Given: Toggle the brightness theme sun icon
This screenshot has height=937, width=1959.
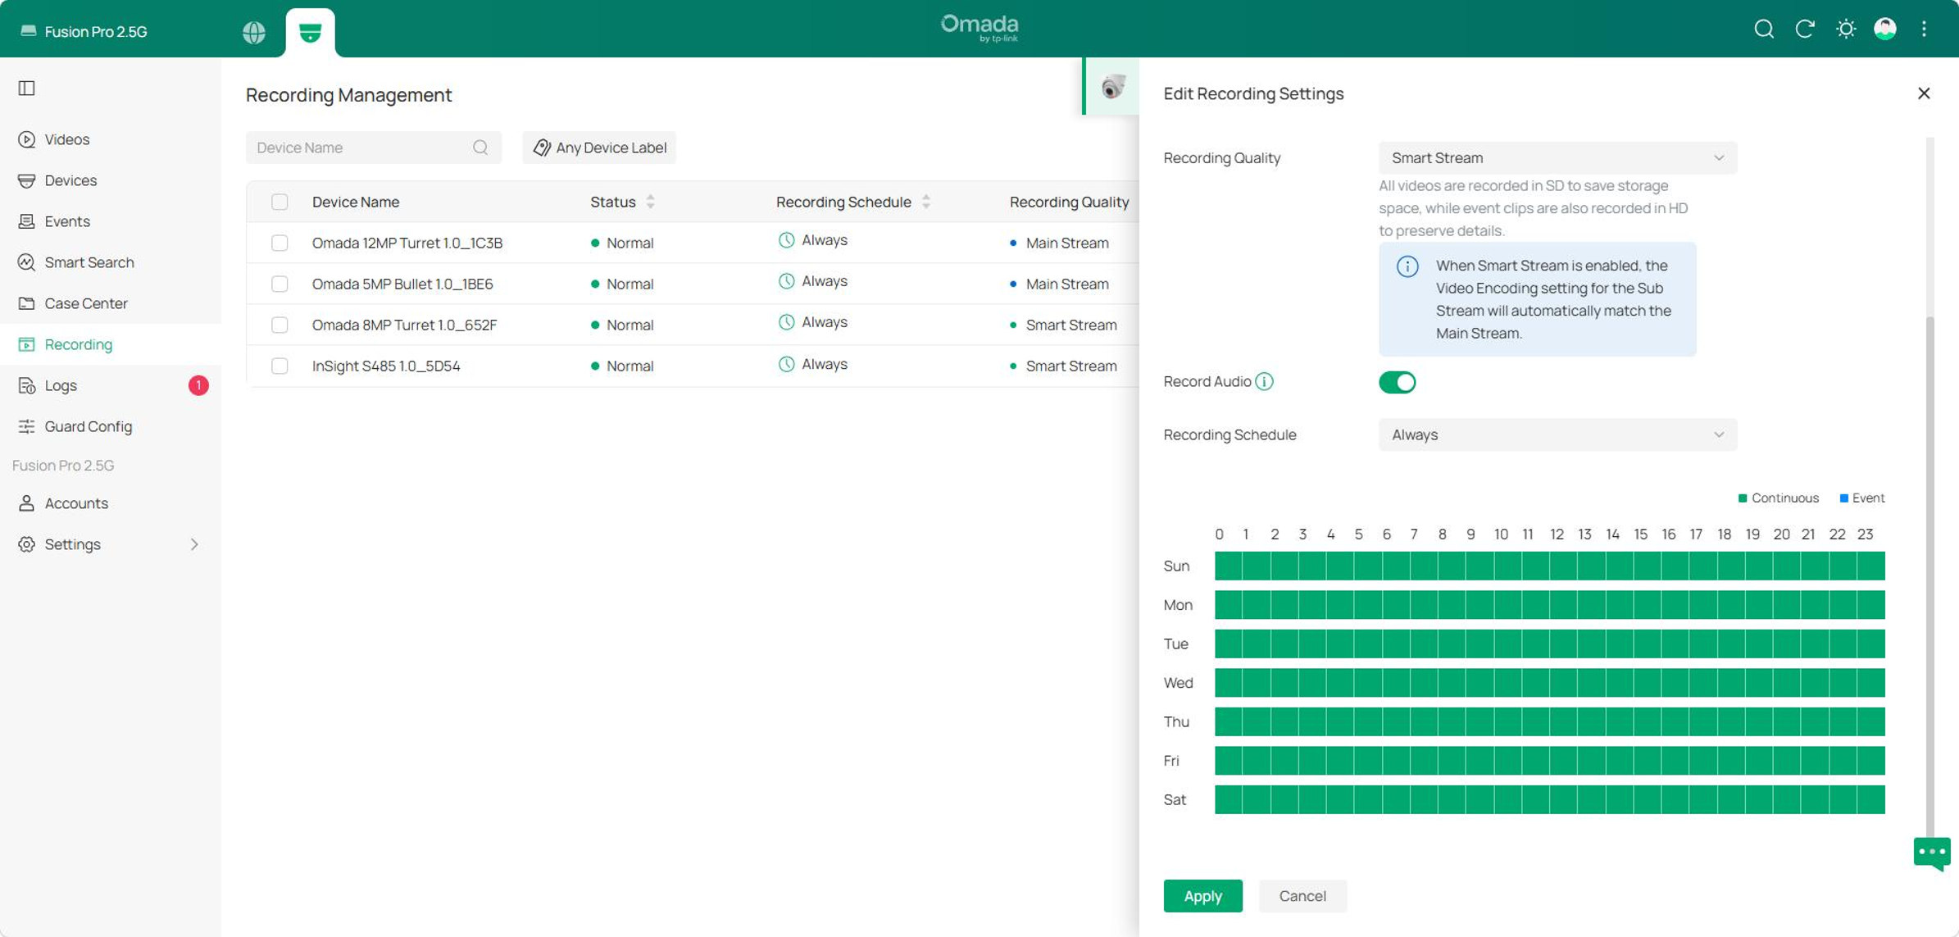Looking at the screenshot, I should tap(1846, 30).
